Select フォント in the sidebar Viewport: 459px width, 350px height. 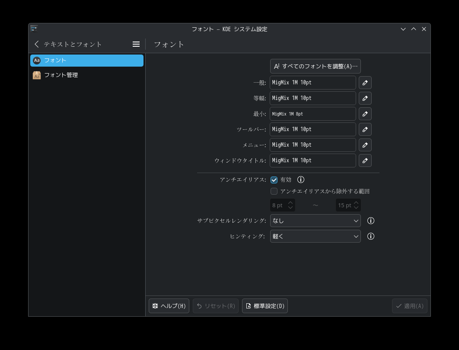click(x=87, y=61)
